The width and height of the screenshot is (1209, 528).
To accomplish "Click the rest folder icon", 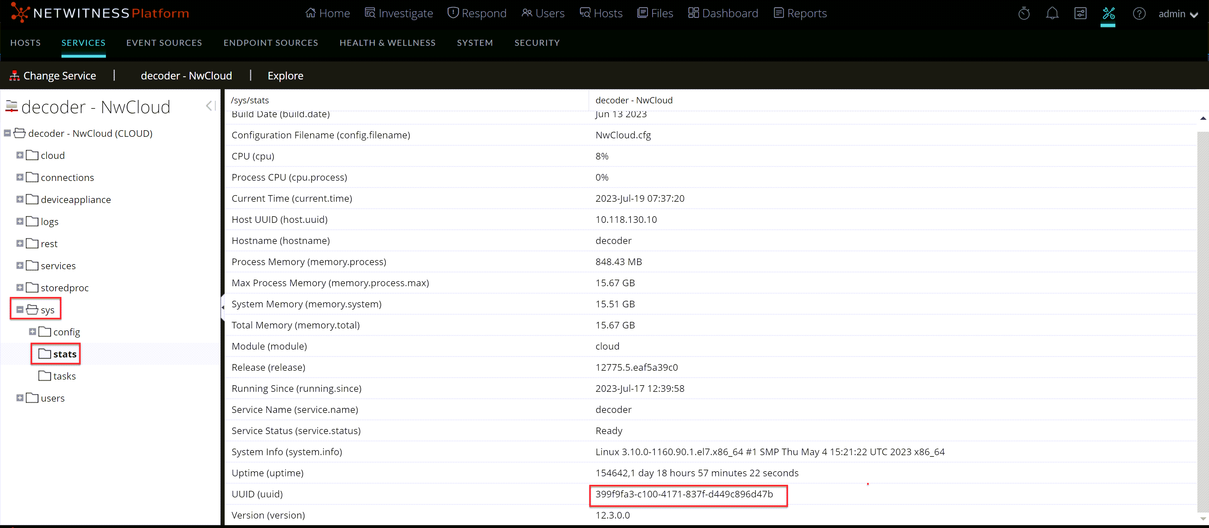I will (32, 244).
